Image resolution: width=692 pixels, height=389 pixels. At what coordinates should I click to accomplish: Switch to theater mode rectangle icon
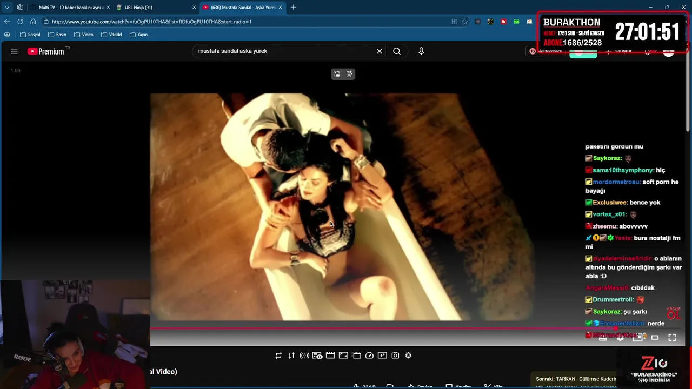pyautogui.click(x=655, y=338)
